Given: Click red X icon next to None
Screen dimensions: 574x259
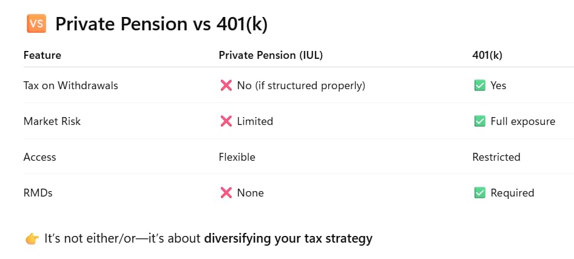Looking at the screenshot, I should pyautogui.click(x=226, y=193).
